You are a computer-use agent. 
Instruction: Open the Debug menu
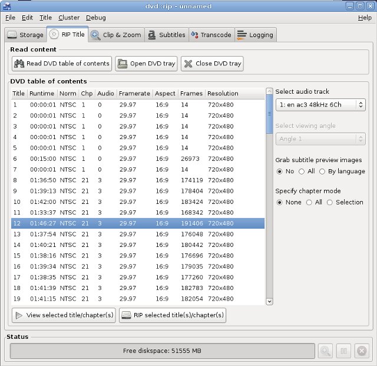[x=95, y=18]
